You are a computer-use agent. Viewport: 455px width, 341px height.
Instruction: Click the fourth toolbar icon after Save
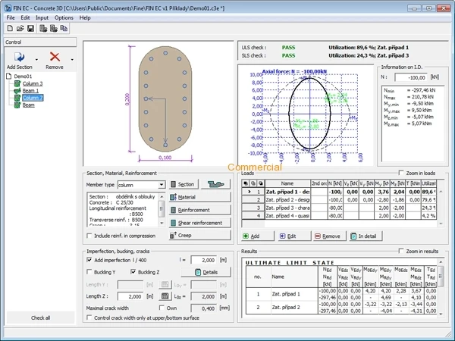tap(43, 28)
